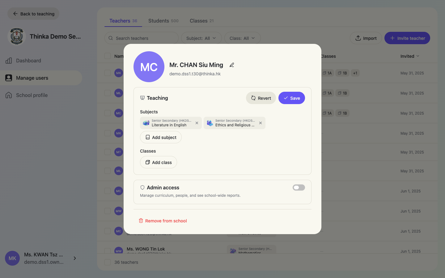Save the teaching changes
Image resolution: width=445 pixels, height=278 pixels.
[x=292, y=98]
